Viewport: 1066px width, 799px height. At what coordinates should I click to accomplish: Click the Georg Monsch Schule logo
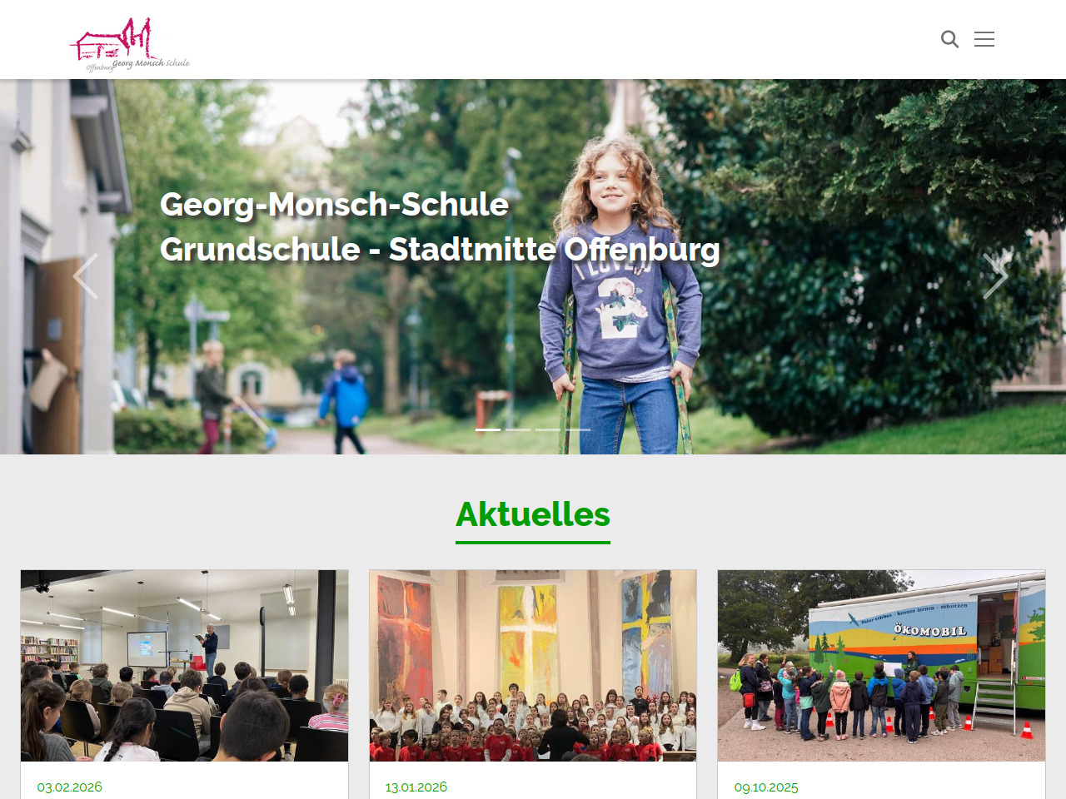130,45
